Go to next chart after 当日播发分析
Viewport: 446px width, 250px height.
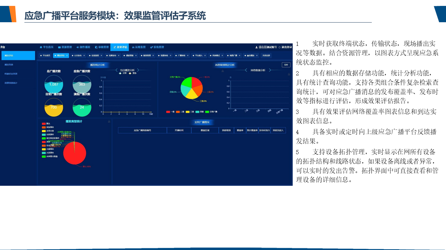[x=138, y=70]
